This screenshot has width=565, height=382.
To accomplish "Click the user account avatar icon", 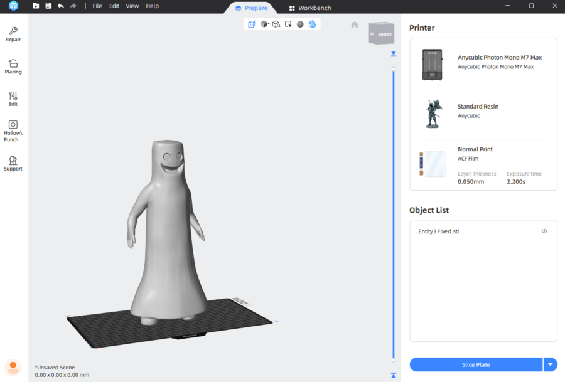I will [x=13, y=367].
